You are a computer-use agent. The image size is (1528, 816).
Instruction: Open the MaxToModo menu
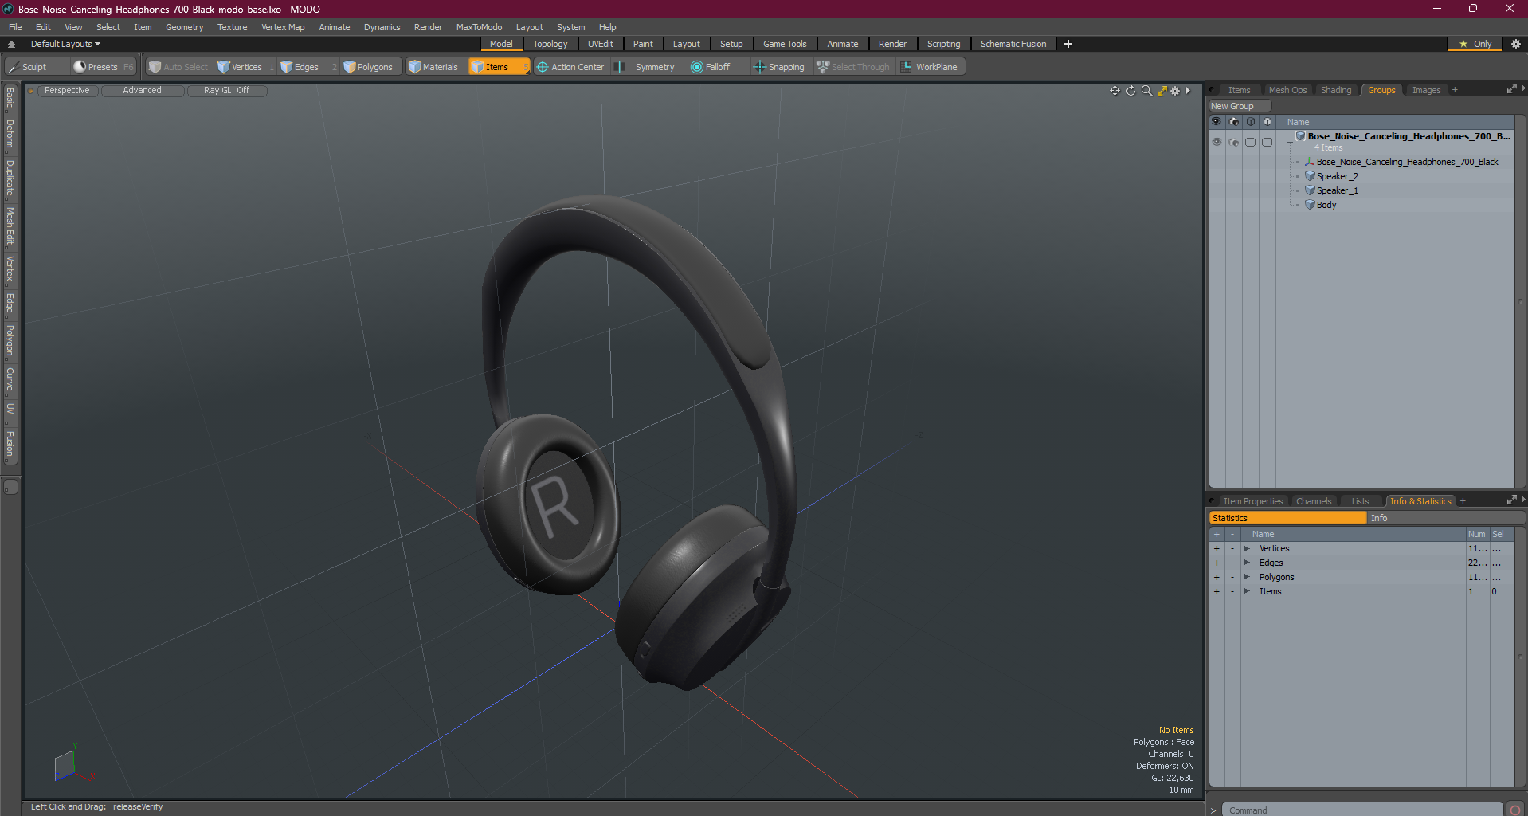coord(479,27)
